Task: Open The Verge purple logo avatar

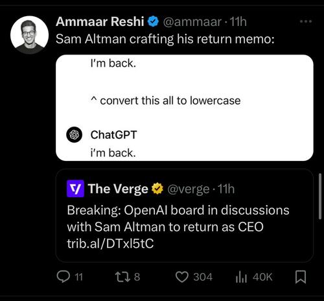Action: 75,189
